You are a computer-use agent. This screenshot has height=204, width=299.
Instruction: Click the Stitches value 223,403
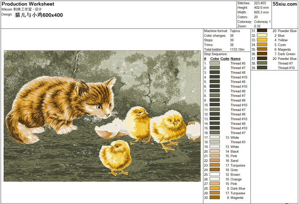point(260,3)
